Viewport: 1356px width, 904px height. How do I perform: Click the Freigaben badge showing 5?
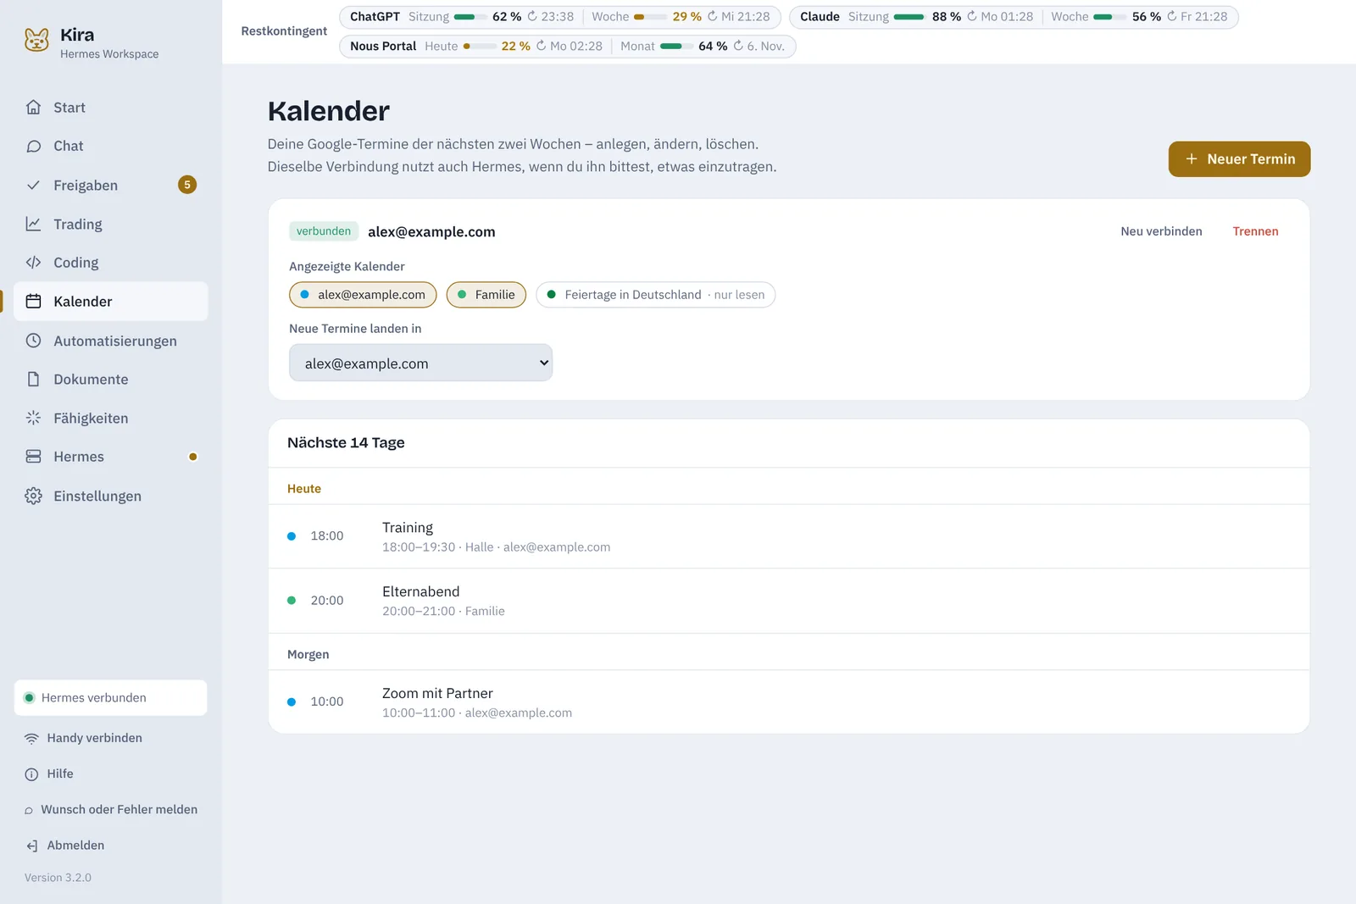[x=187, y=185]
